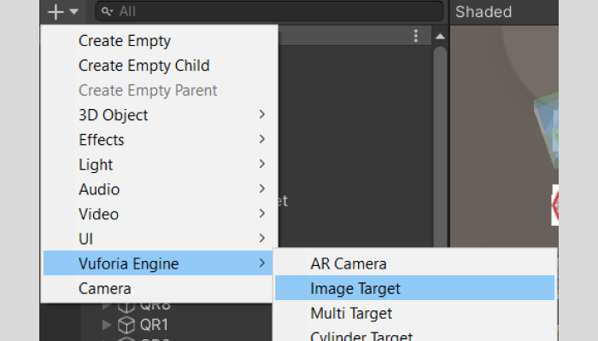Image resolution: width=598 pixels, height=341 pixels.
Task: Expand the QR1 object in hierarchy
Action: click(107, 325)
